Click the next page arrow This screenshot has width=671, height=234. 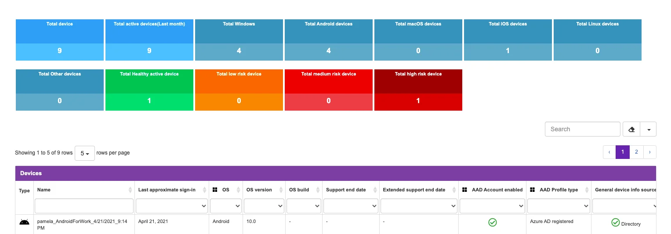(x=650, y=152)
